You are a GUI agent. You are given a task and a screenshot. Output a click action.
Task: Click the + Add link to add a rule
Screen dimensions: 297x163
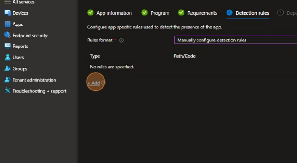[94, 83]
